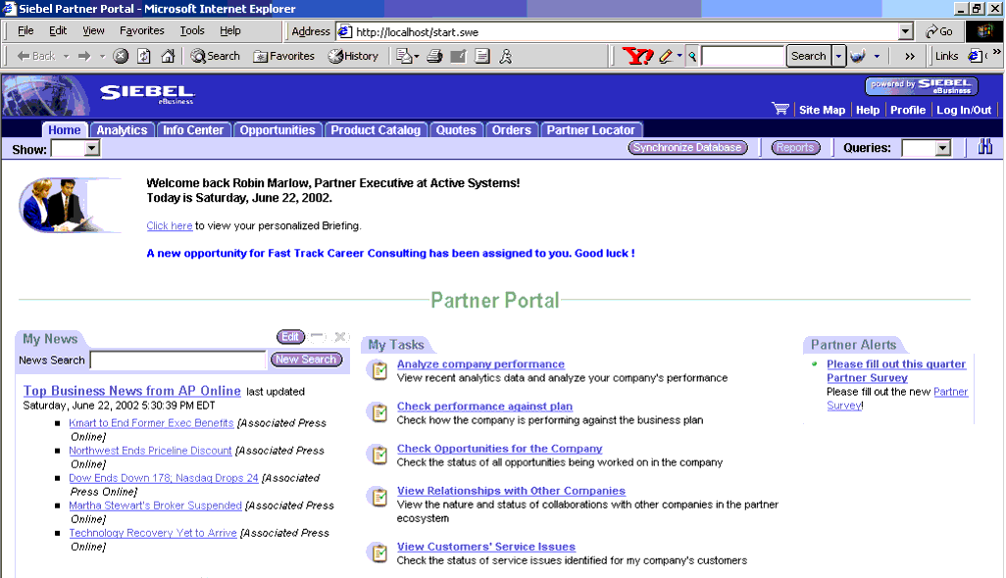Viewport: 1006px width, 578px height.
Task: Click the Discuss toolbar icon
Action: click(482, 57)
